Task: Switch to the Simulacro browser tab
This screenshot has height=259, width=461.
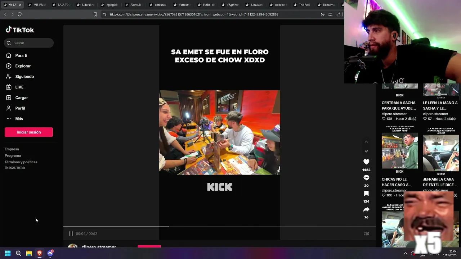Action: 255,5
